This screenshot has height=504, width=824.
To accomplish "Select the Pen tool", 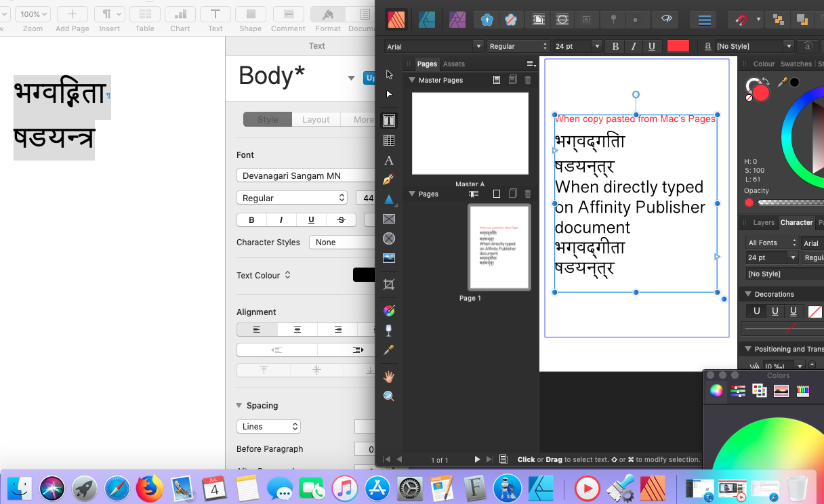I will 389,180.
